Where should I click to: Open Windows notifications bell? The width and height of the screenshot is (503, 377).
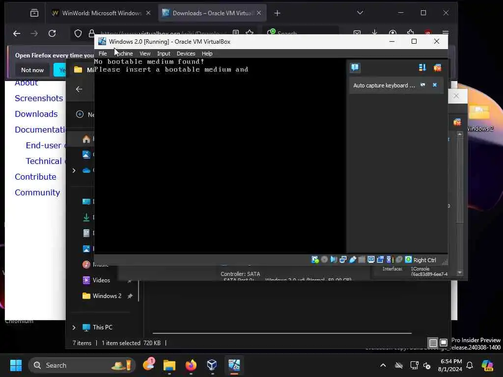pyautogui.click(x=470, y=365)
